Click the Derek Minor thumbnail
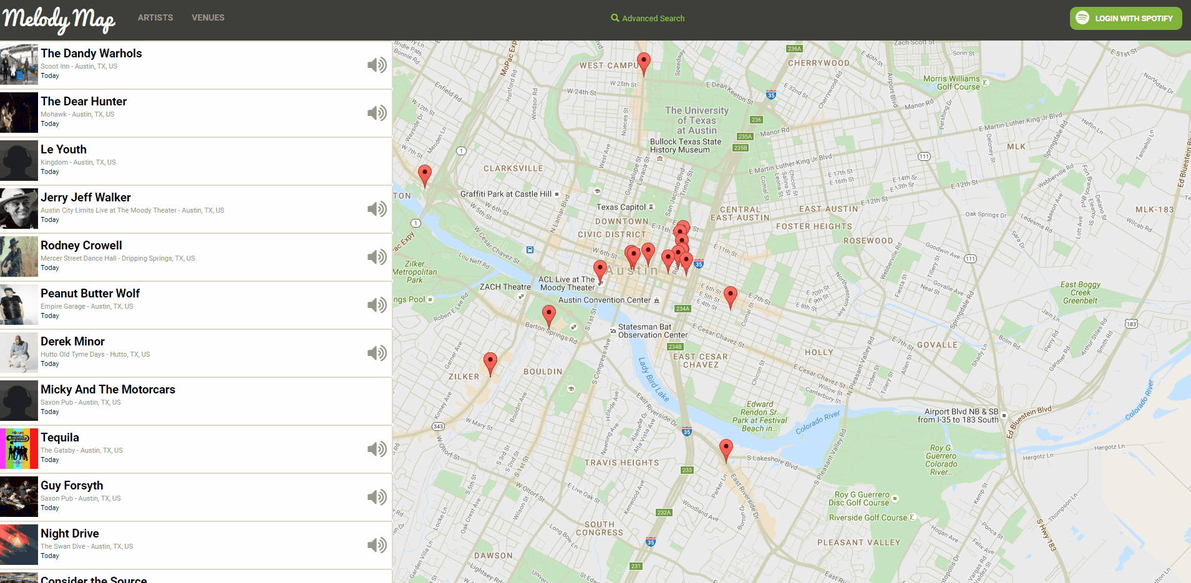The height and width of the screenshot is (583, 1191). (x=19, y=353)
